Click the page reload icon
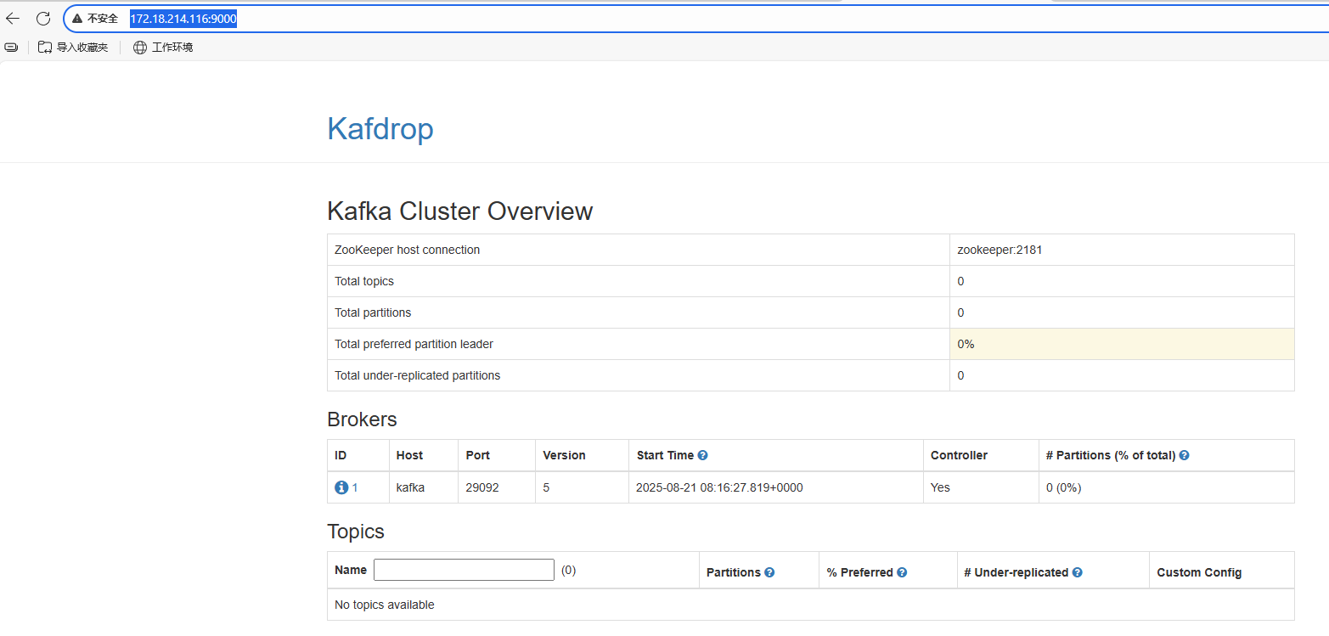1329x636 pixels. point(42,18)
